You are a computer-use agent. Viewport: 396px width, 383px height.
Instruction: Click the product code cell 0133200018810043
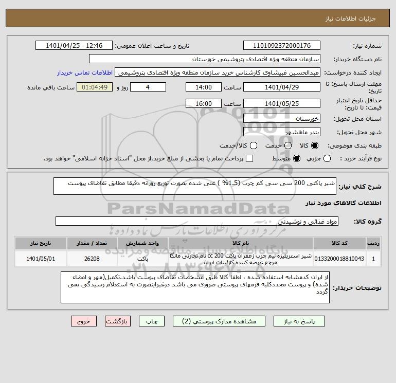(339, 259)
